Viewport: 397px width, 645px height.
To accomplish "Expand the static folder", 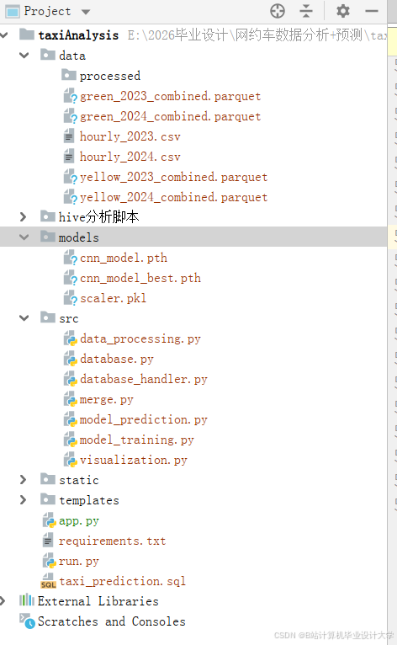I will [24, 480].
